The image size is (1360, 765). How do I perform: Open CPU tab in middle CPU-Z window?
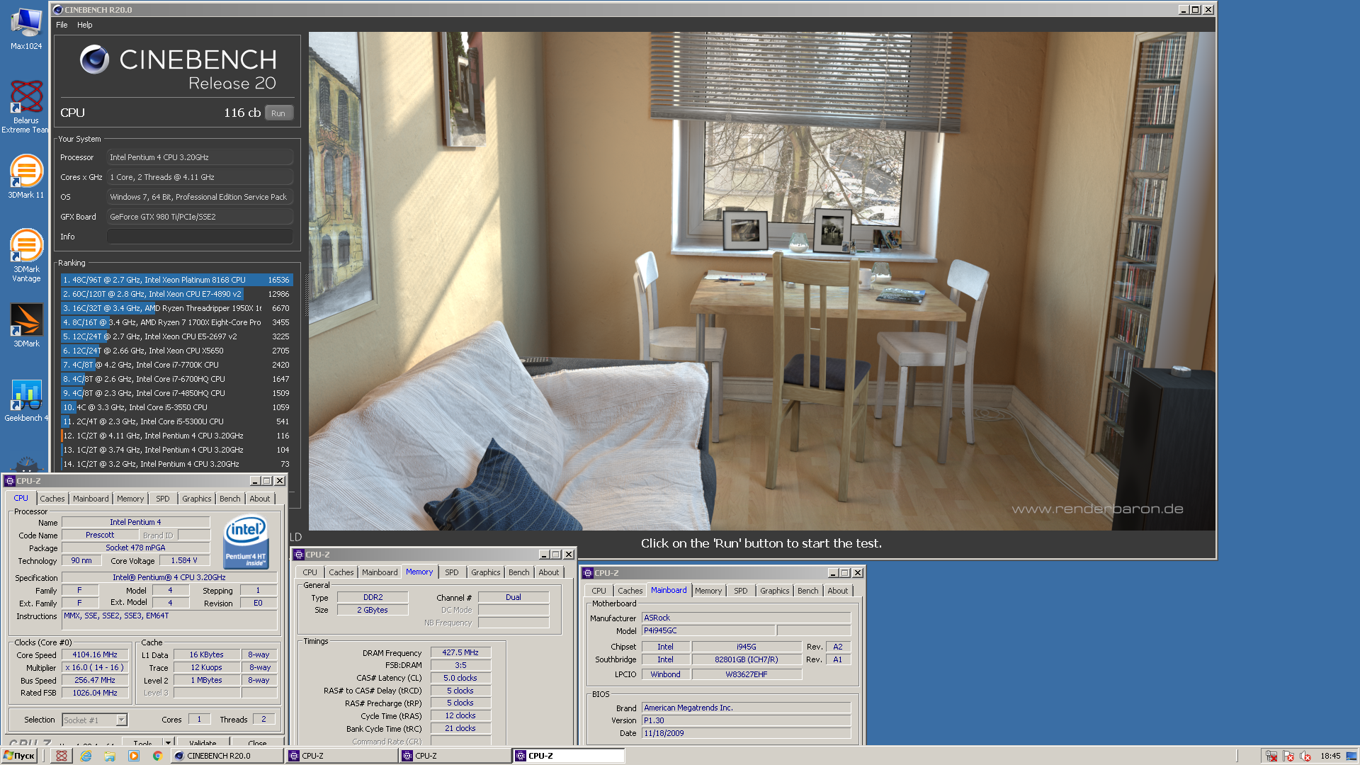click(x=310, y=572)
